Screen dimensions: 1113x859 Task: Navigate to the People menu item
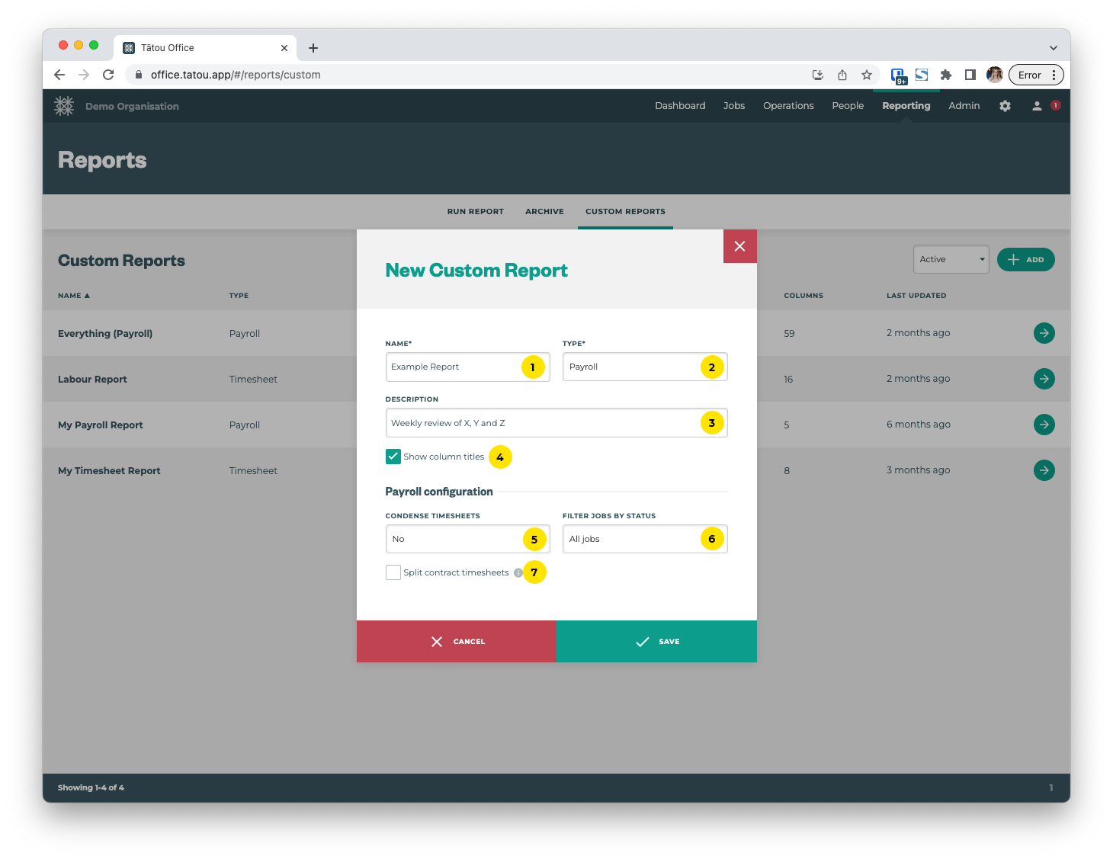848,106
